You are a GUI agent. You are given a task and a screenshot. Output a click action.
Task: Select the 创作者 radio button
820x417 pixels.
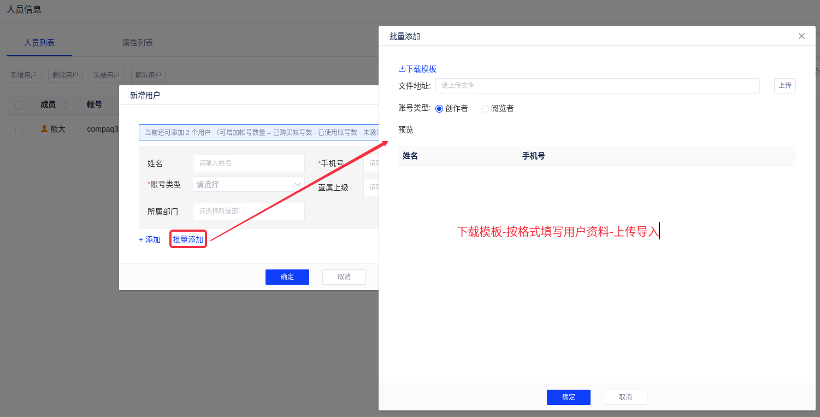439,109
